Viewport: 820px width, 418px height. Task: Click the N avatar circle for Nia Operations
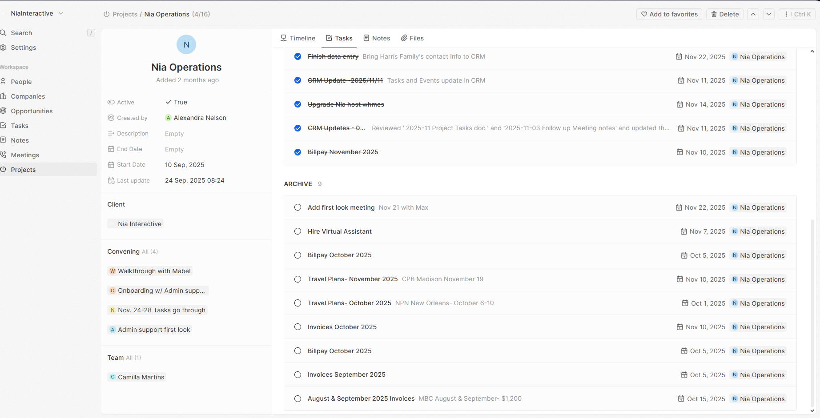[186, 44]
